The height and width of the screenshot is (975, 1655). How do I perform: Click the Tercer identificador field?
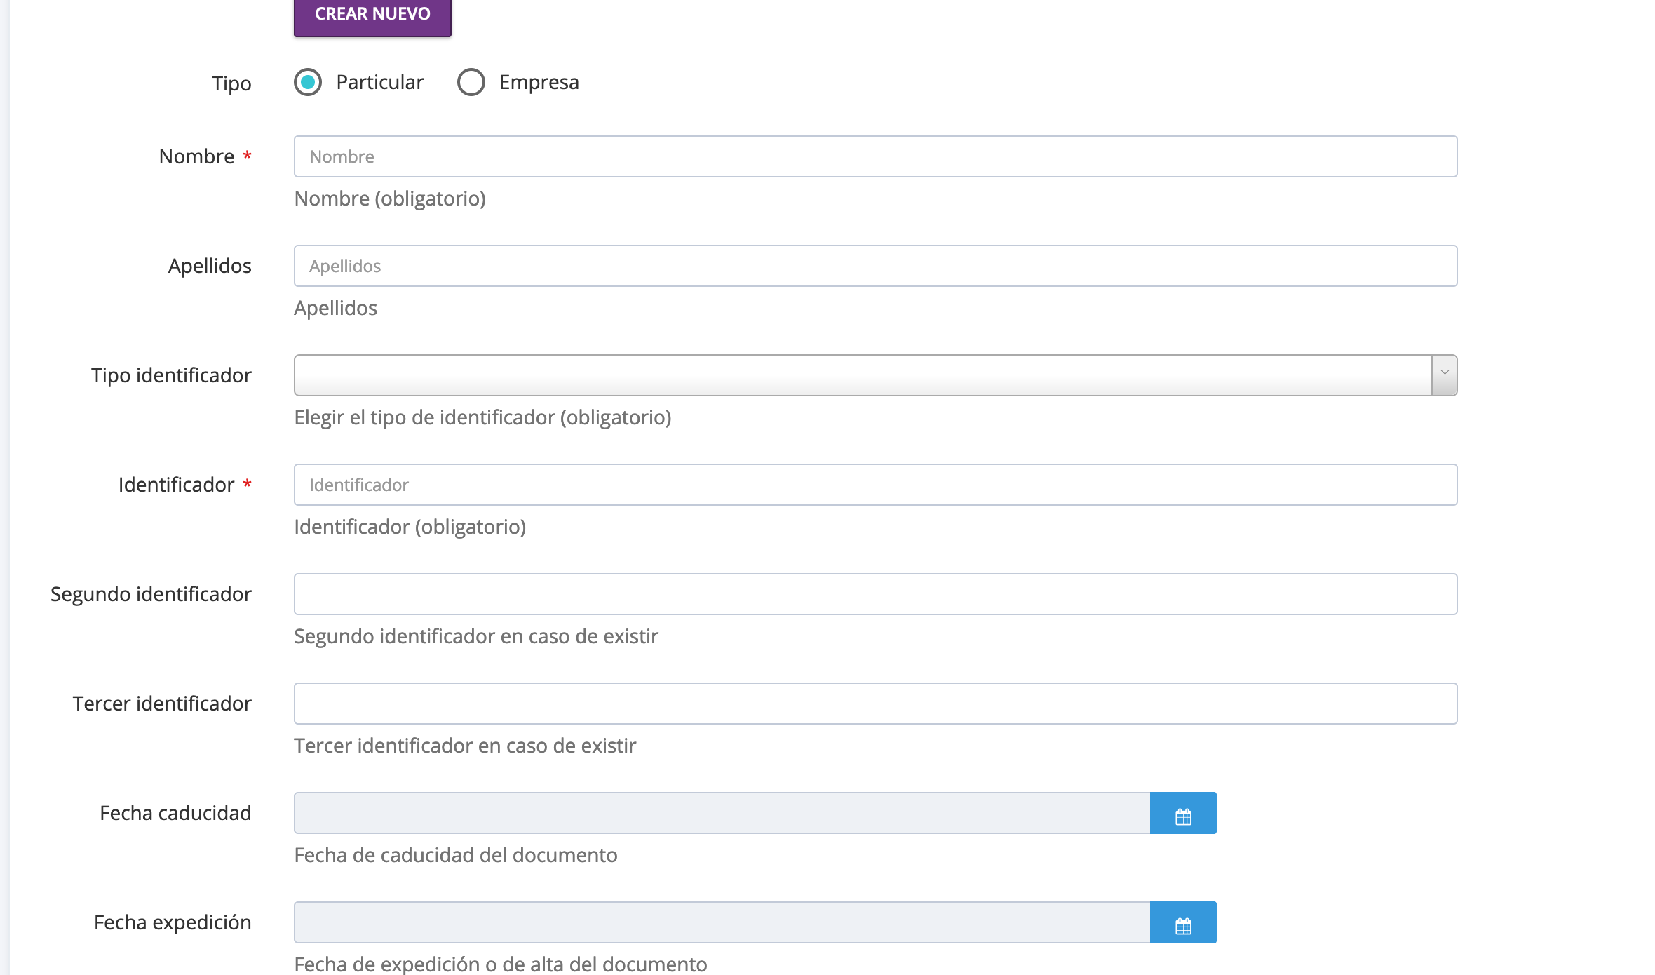pyautogui.click(x=875, y=704)
